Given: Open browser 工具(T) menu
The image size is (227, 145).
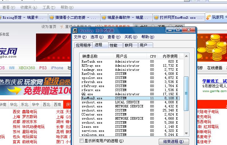Looking at the screenshot, I should point(49,8).
